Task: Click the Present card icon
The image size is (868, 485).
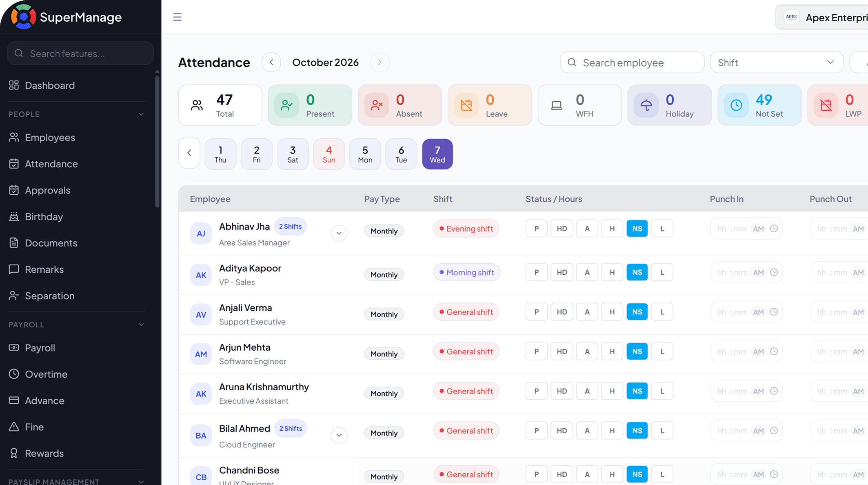Action: pos(286,105)
